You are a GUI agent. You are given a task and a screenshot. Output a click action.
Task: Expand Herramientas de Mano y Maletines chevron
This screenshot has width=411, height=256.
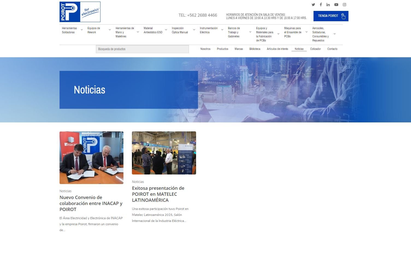[138, 32]
